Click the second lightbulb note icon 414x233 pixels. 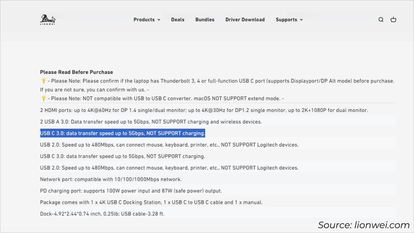click(43, 99)
